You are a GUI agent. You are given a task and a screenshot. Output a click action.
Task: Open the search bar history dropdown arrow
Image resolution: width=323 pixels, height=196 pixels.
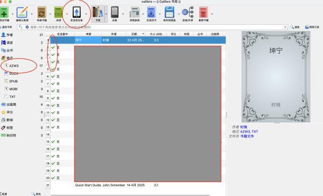pyautogui.click(x=285, y=27)
